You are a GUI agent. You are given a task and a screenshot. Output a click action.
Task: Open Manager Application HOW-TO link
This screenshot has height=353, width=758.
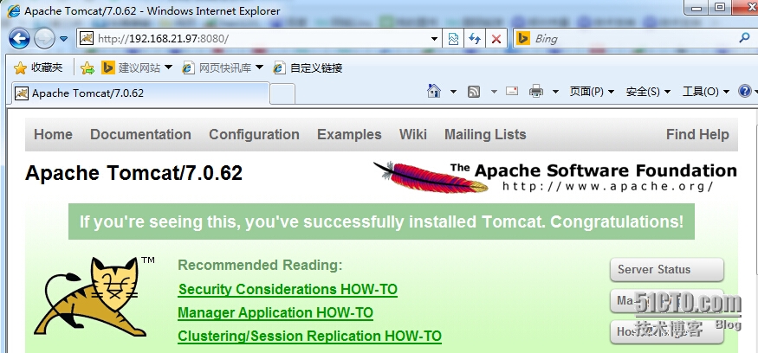(275, 312)
